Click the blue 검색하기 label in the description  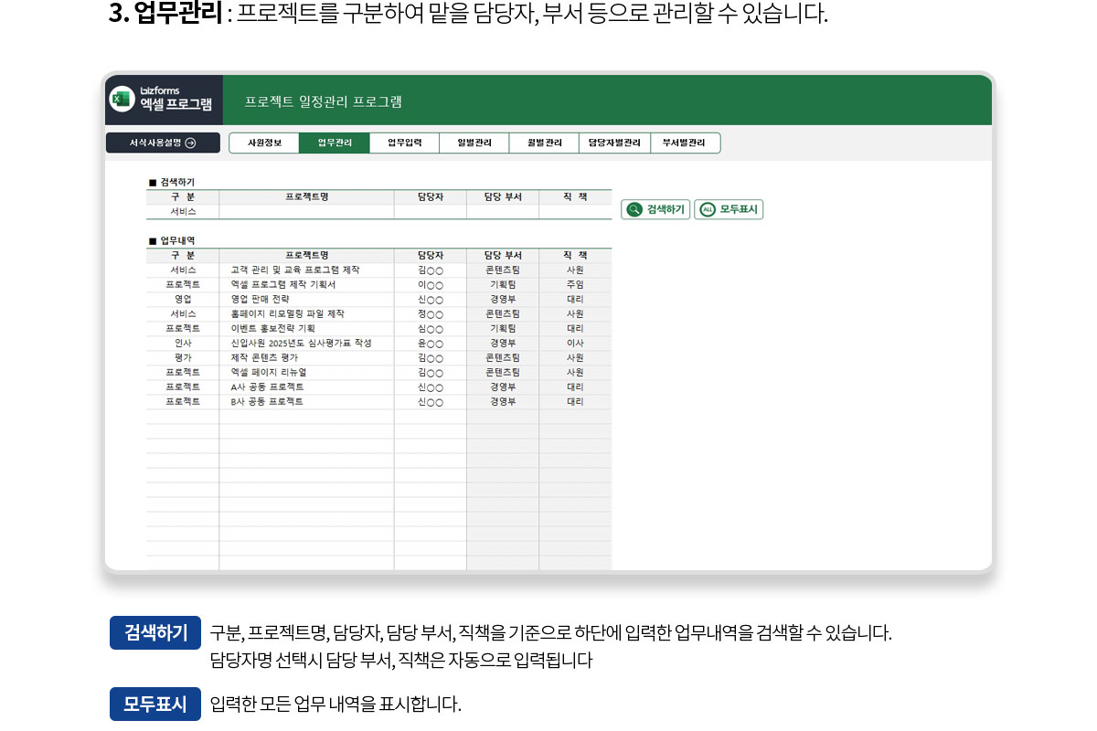(155, 632)
